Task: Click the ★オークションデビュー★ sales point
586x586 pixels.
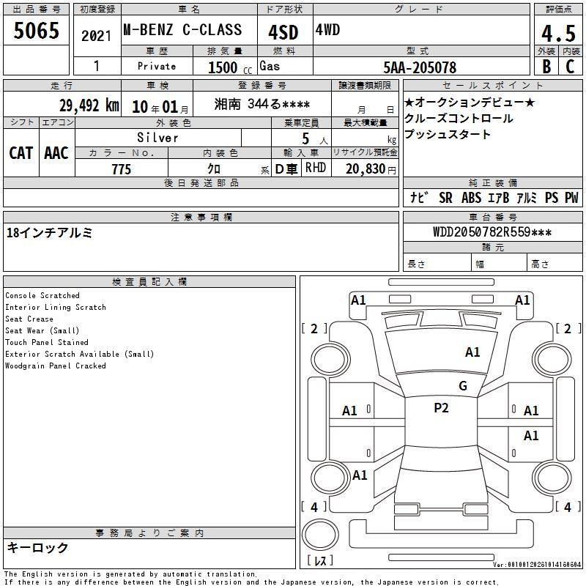Action: (x=470, y=102)
